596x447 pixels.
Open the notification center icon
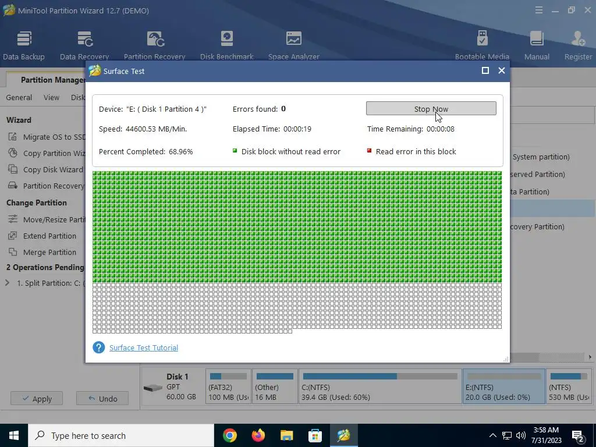[x=578, y=435]
